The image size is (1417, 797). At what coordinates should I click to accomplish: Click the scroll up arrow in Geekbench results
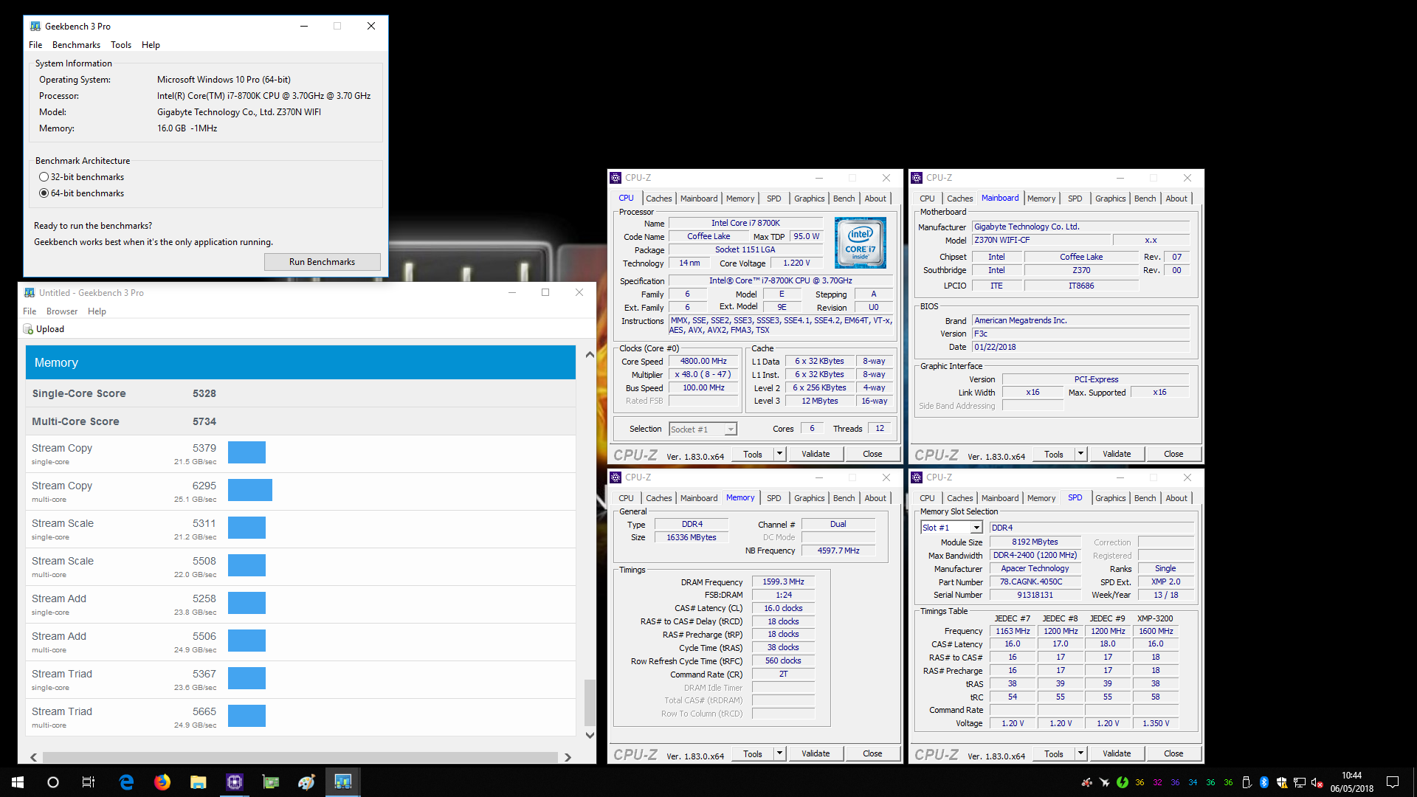click(x=590, y=355)
